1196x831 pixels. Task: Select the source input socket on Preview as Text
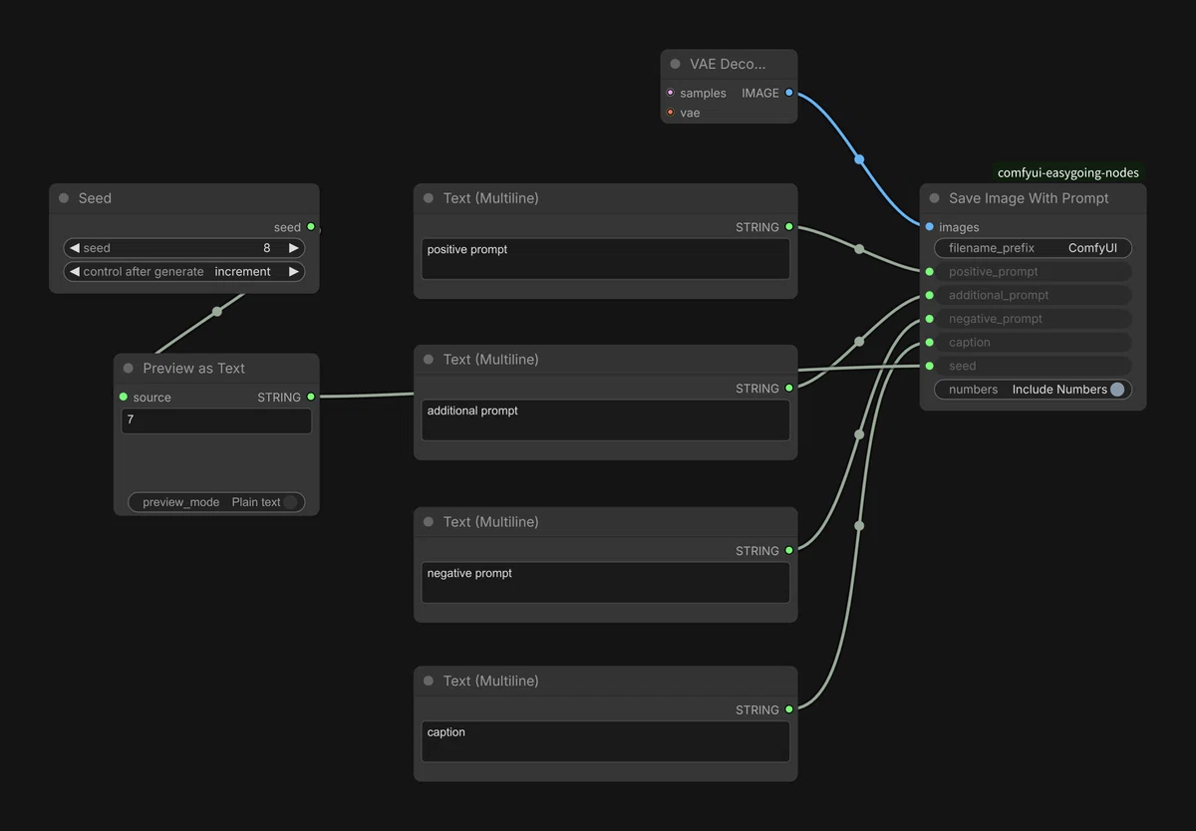pyautogui.click(x=124, y=397)
